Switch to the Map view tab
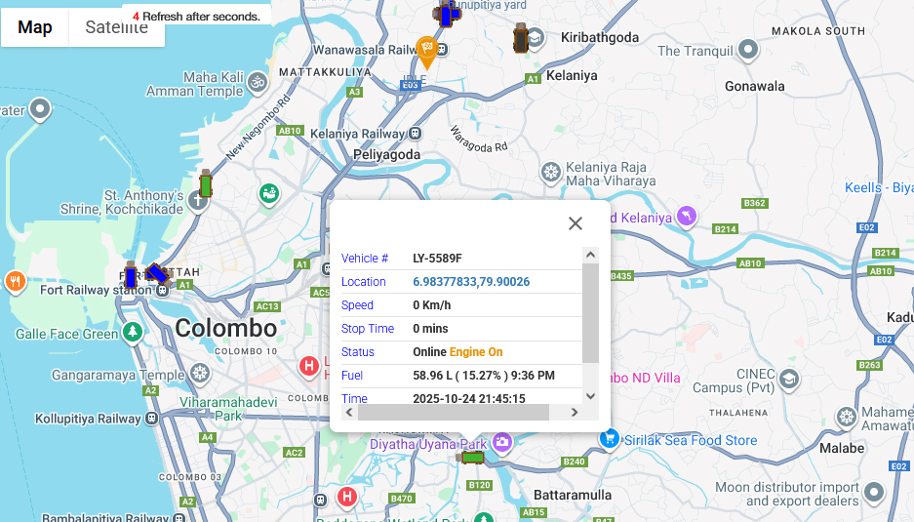 point(35,27)
